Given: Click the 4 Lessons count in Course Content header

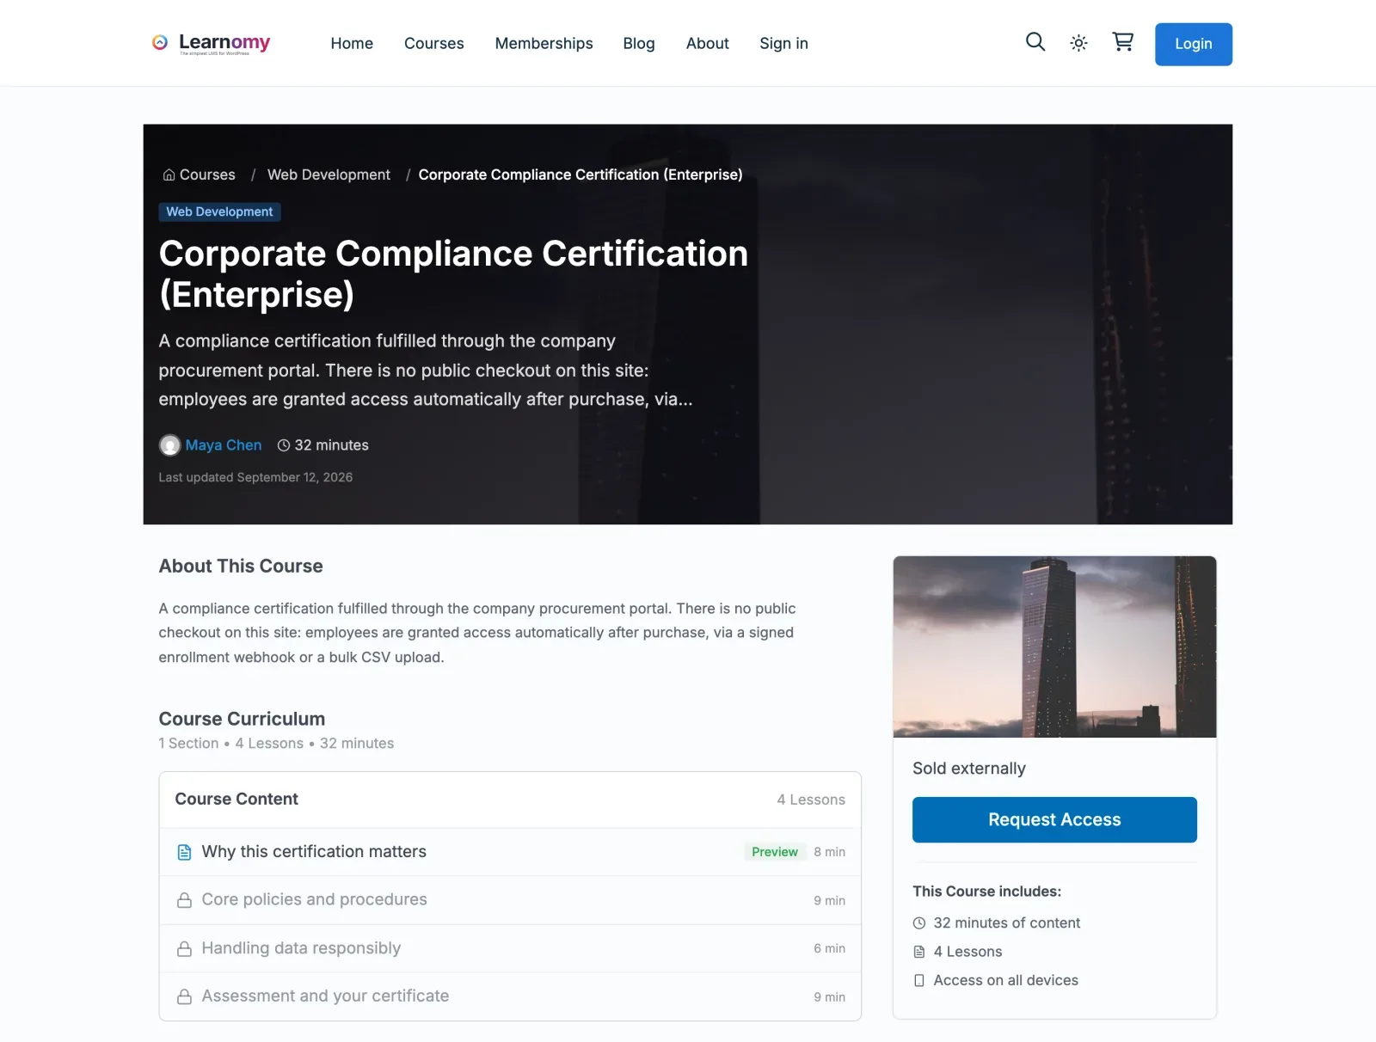Looking at the screenshot, I should pyautogui.click(x=811, y=800).
